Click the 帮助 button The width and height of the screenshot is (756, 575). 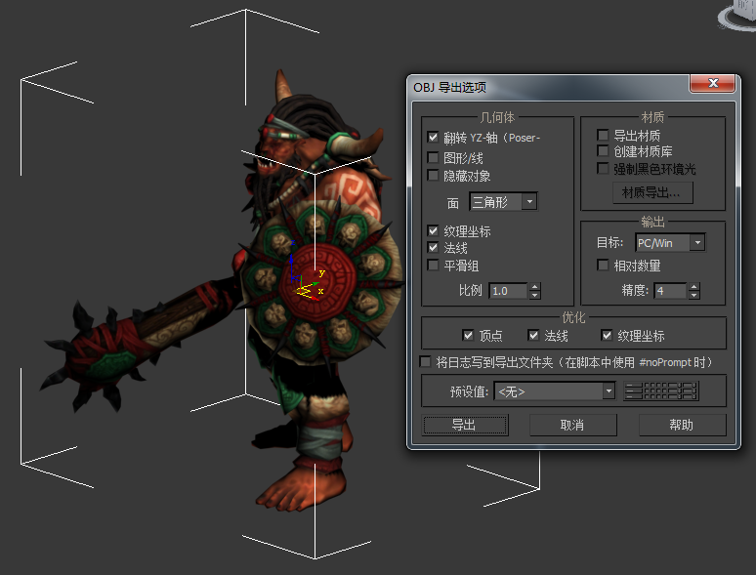682,425
